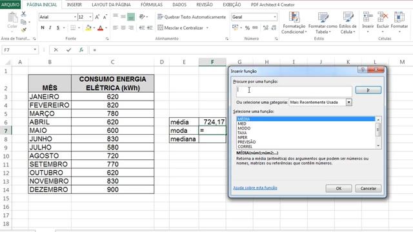413x232 pixels.
Task: Toggle bottom align highlighted icon
Action: click(x=131, y=17)
